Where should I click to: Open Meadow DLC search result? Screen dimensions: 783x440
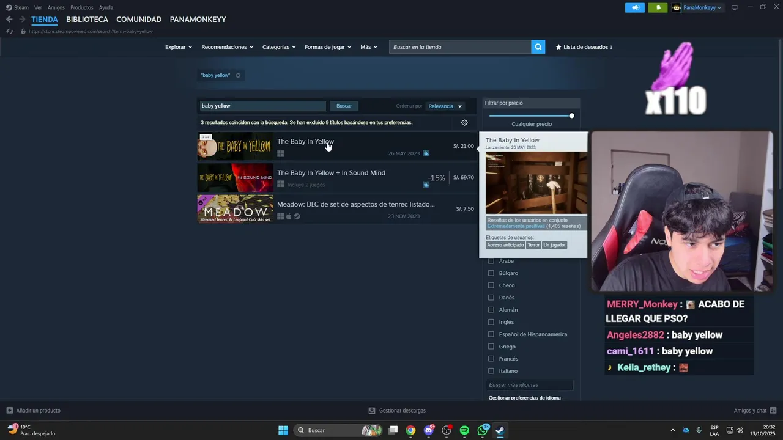click(x=337, y=209)
